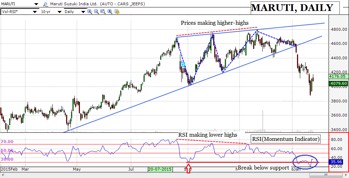The width and height of the screenshot is (349, 178).
Task: Open the Vol-RSI* template dropdown
Action: click(35, 12)
